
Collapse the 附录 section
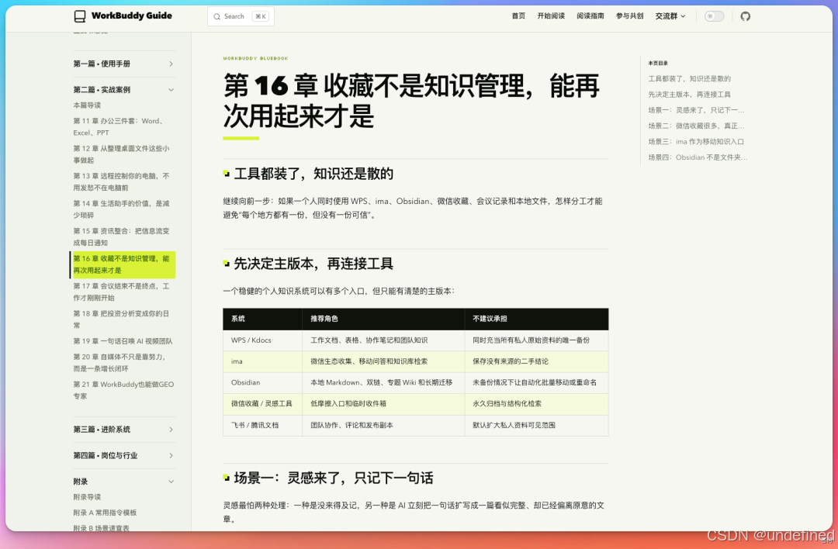[x=124, y=482]
